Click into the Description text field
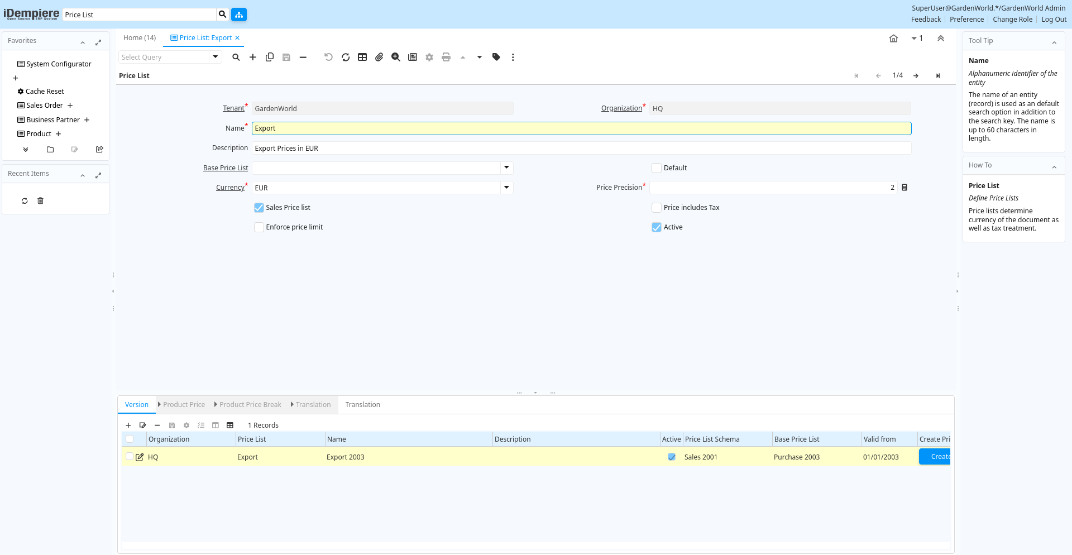Viewport: 1072px width, 555px height. point(581,148)
